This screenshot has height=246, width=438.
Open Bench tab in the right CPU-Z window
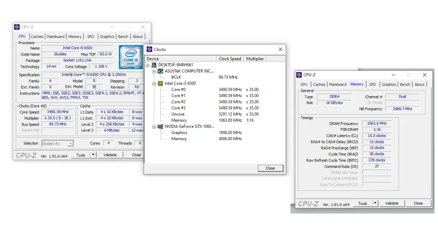pos(405,85)
